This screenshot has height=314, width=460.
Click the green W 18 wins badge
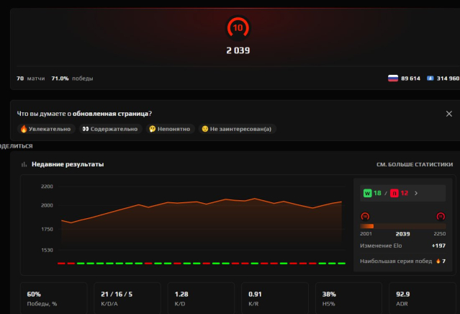click(x=374, y=193)
